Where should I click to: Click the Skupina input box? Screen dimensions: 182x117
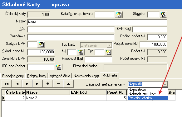point(153,15)
